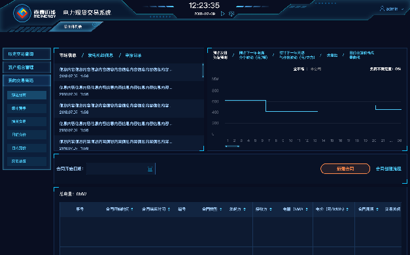Click the 序号 column header

coord(80,209)
